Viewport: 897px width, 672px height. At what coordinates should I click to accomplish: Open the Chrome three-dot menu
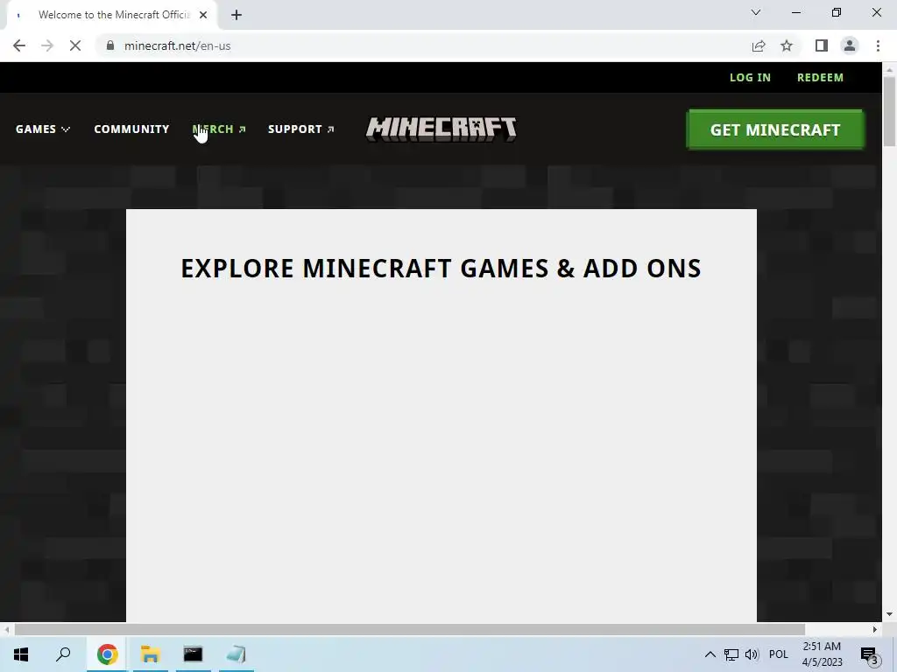pyautogui.click(x=878, y=45)
